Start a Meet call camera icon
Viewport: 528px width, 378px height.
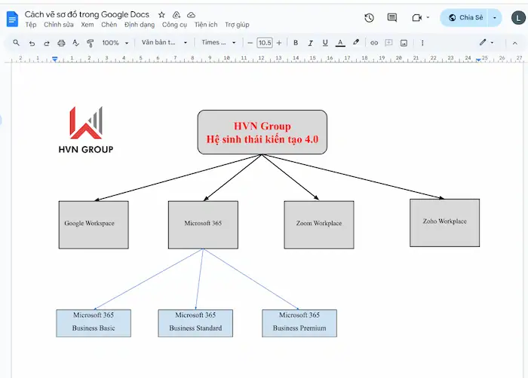pos(417,17)
